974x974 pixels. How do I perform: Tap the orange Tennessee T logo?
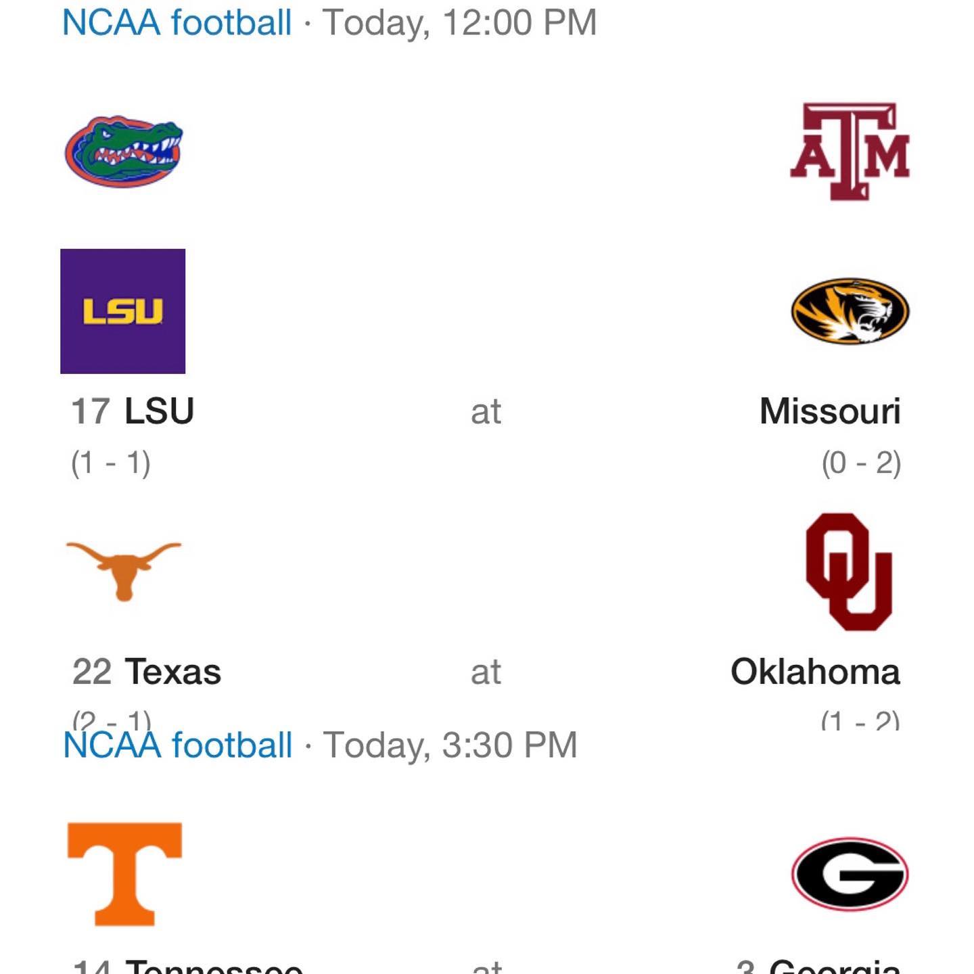point(125,874)
